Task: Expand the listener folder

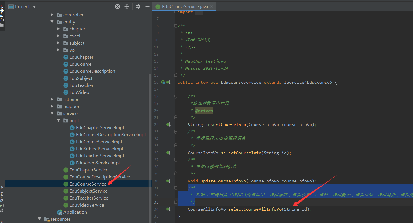Action: 52,99
